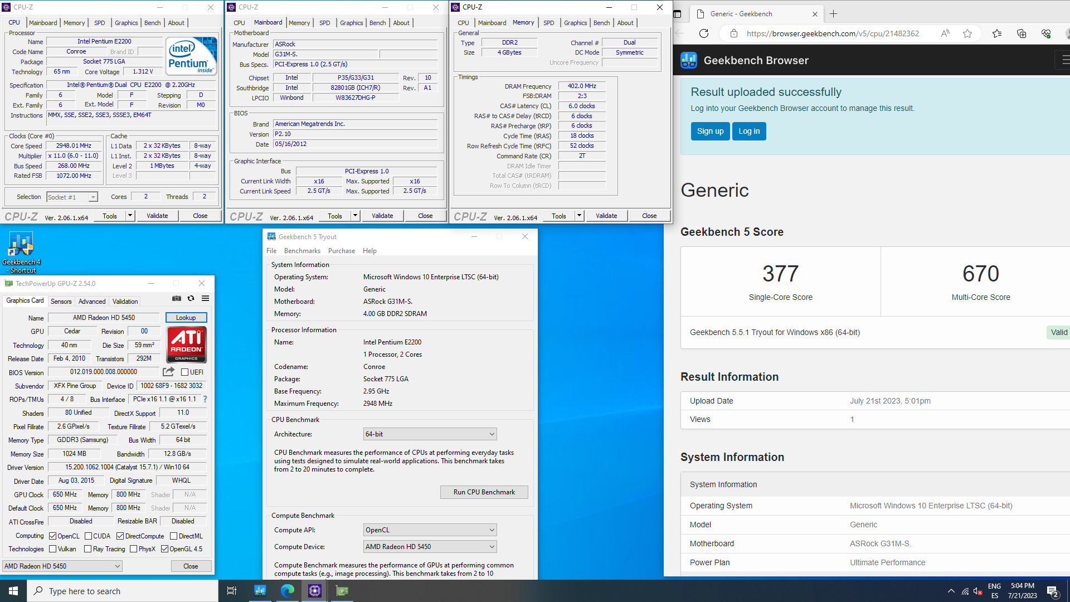Click the Windows taskbar search box
Image resolution: width=1070 pixels, height=602 pixels.
coord(123,591)
